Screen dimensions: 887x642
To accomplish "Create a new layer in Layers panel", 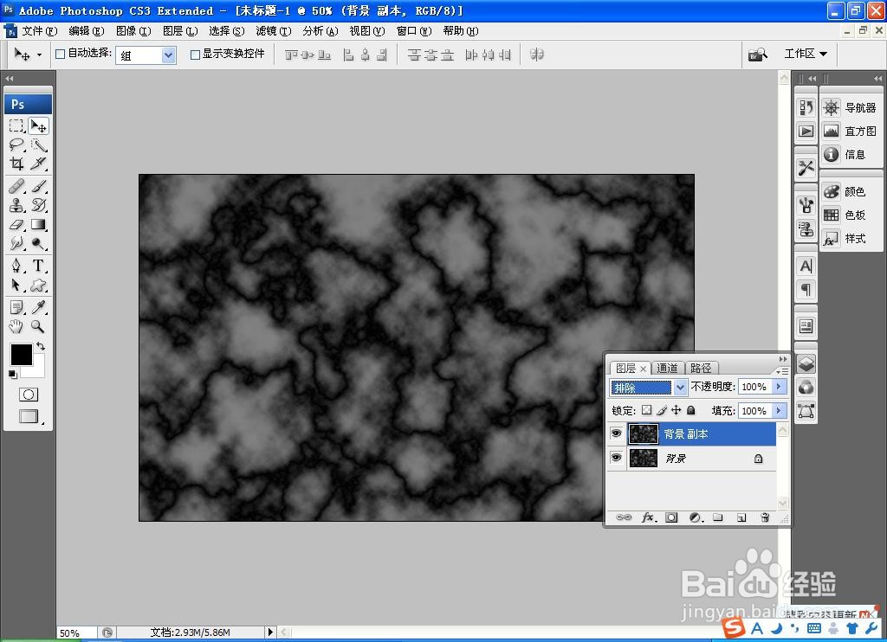I will click(741, 517).
